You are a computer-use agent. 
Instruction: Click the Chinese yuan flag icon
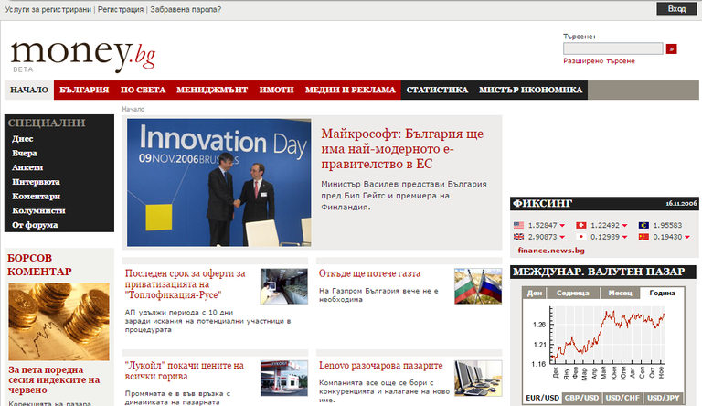[x=643, y=237]
